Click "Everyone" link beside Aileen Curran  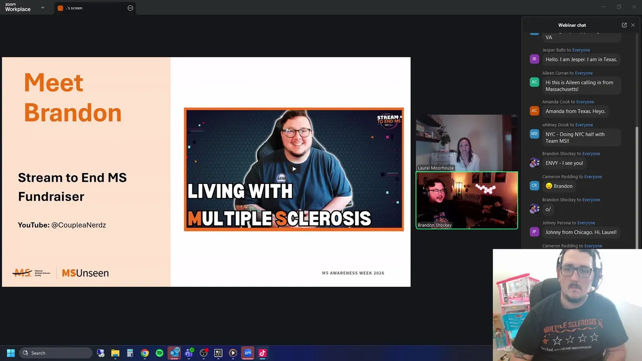coord(584,73)
